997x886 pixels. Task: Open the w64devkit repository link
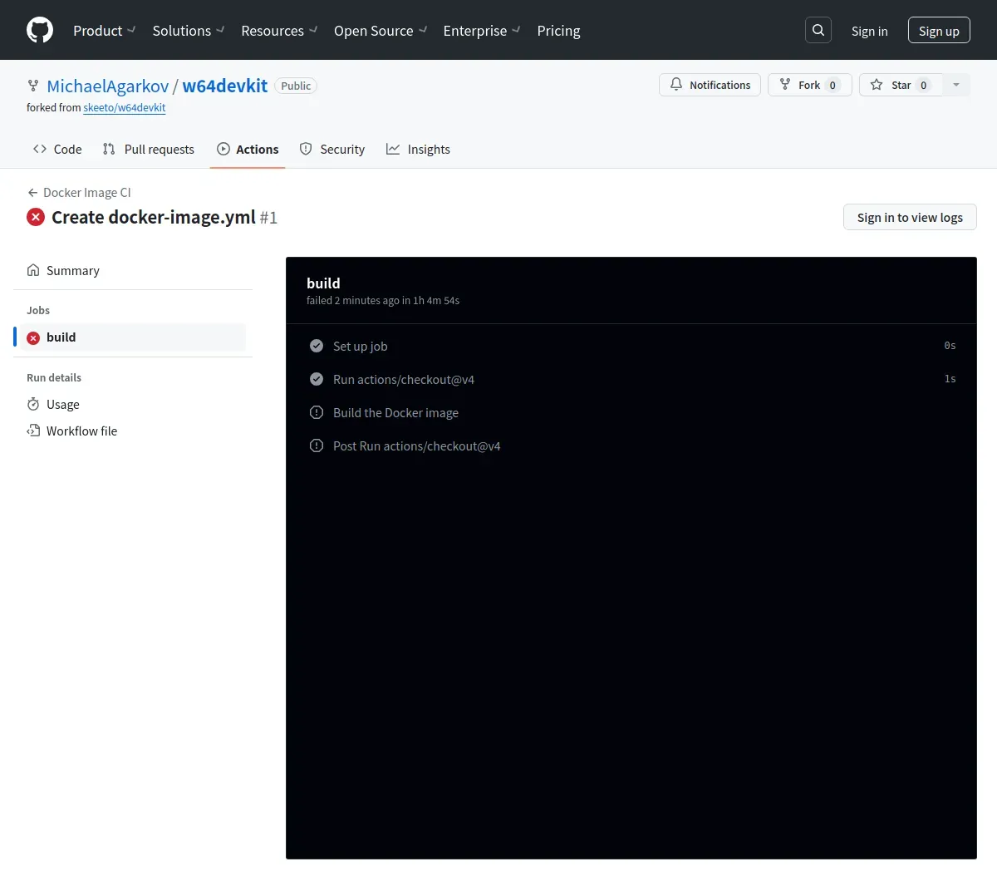(225, 86)
